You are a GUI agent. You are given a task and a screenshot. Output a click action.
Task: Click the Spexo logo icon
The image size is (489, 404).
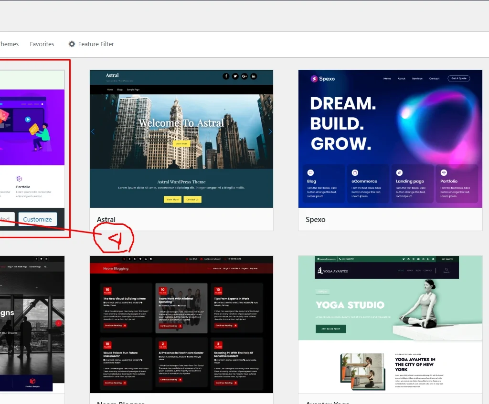point(314,79)
